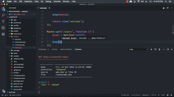Expand the public folder
This screenshot has height=97, width=174.
tap(16, 31)
